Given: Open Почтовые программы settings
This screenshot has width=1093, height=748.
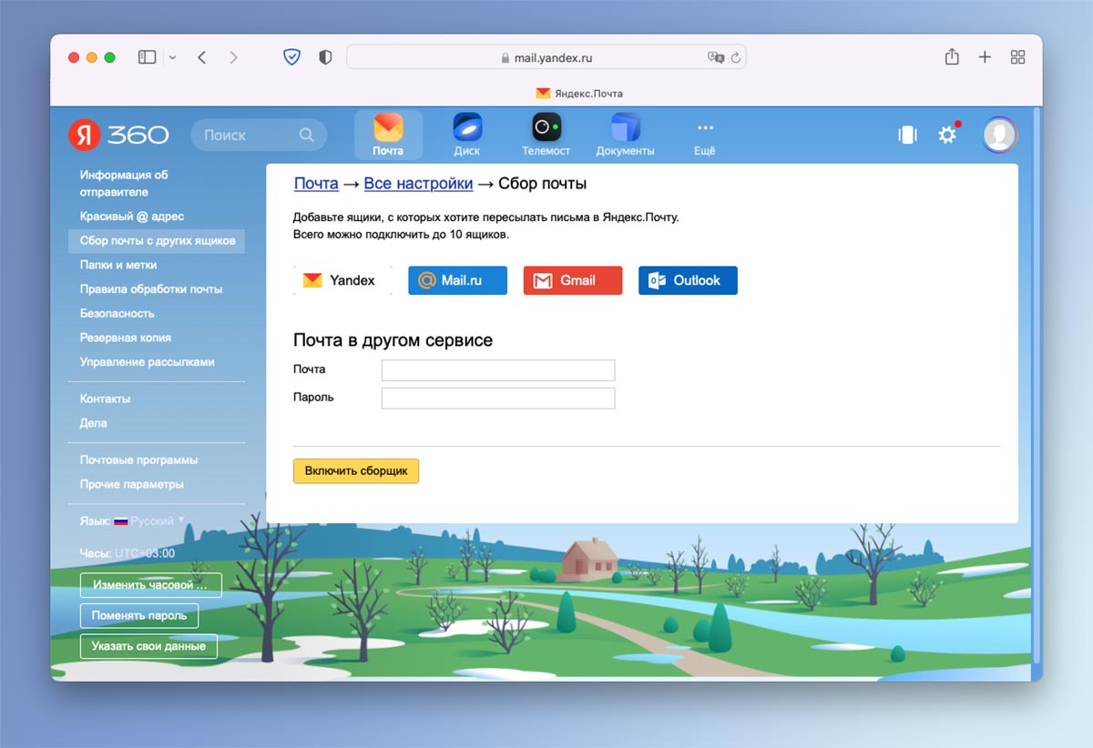Looking at the screenshot, I should 138,460.
